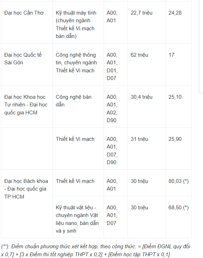
Task: Select Đại học Khoa học Tự nhiên cell
Action: coord(27,106)
